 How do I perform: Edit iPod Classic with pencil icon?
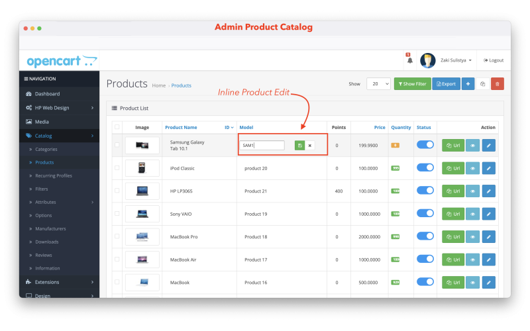pos(488,168)
